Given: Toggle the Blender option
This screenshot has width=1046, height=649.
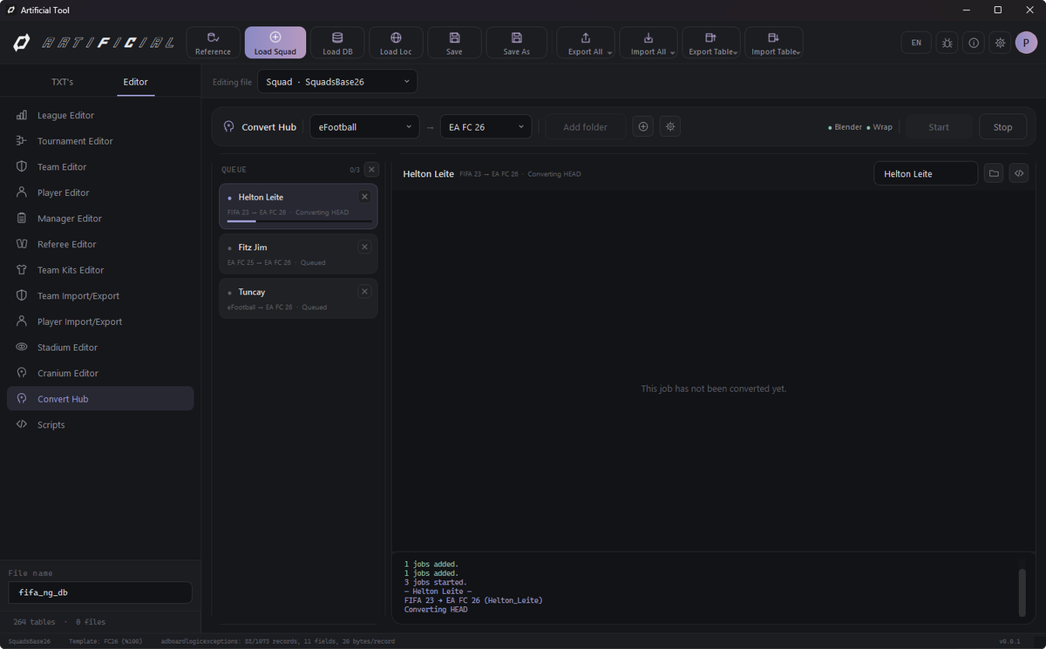Looking at the screenshot, I should [x=845, y=127].
